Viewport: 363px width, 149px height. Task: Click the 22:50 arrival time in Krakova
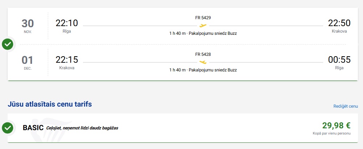click(339, 23)
